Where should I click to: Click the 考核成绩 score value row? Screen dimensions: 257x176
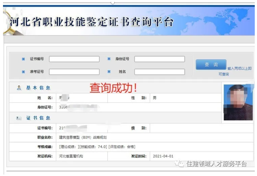97,147
